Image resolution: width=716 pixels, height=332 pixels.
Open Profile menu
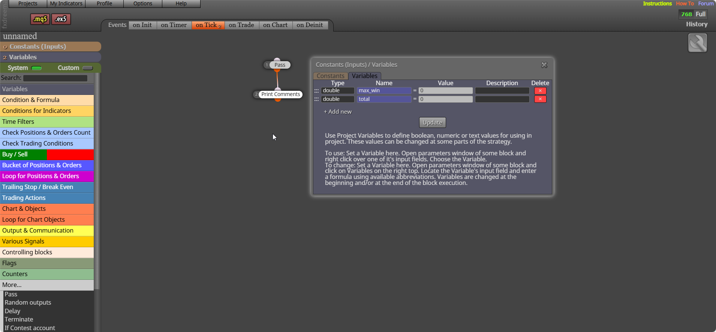pyautogui.click(x=104, y=3)
